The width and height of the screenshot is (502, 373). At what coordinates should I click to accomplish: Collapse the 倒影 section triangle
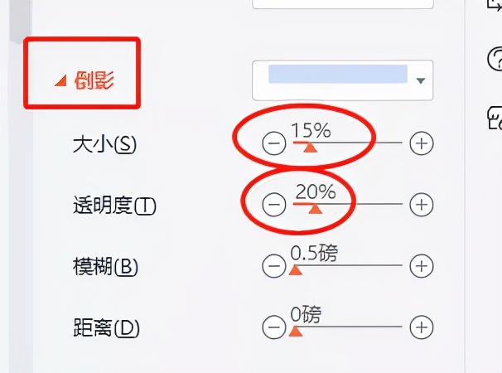(60, 80)
